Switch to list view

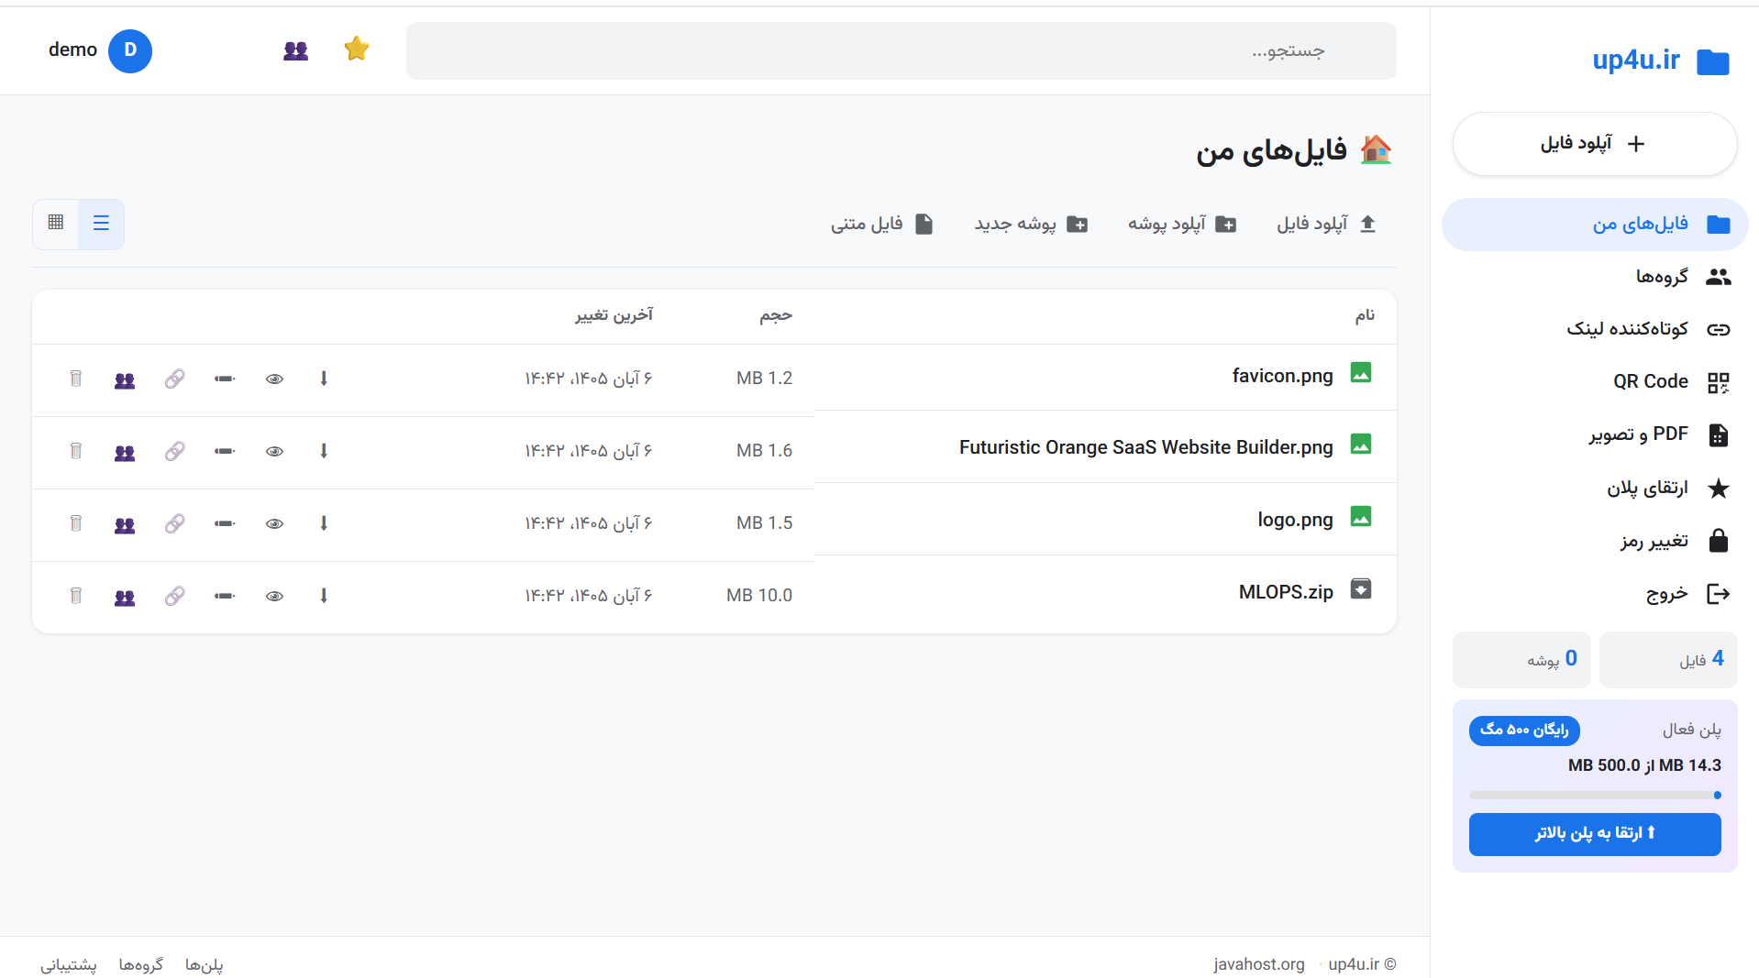pyautogui.click(x=101, y=224)
